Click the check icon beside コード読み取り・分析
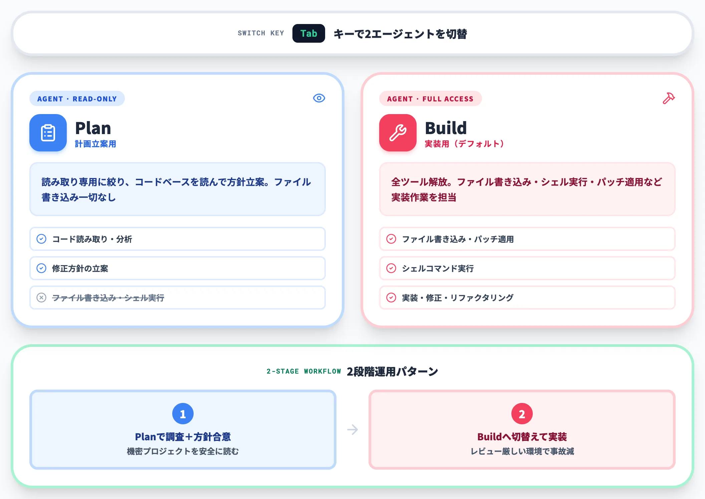Viewport: 705px width, 499px height. 41,239
